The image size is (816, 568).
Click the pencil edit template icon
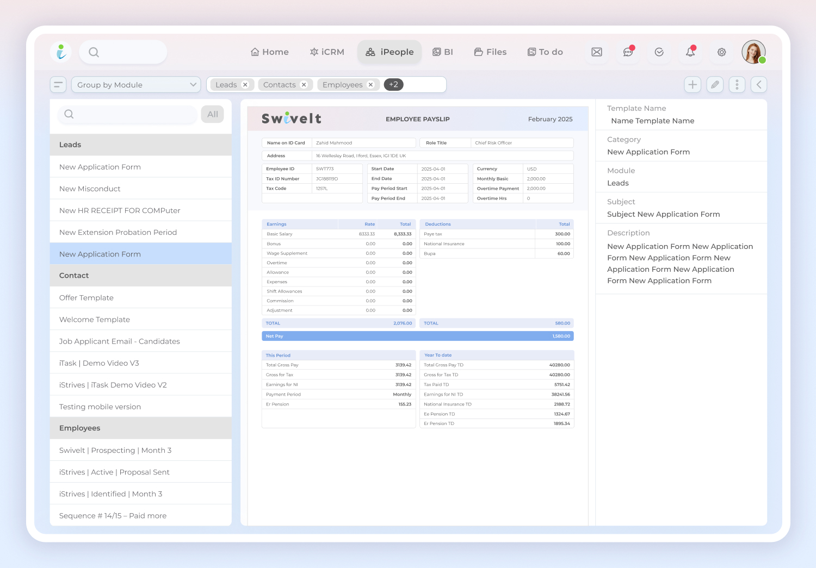pyautogui.click(x=715, y=85)
